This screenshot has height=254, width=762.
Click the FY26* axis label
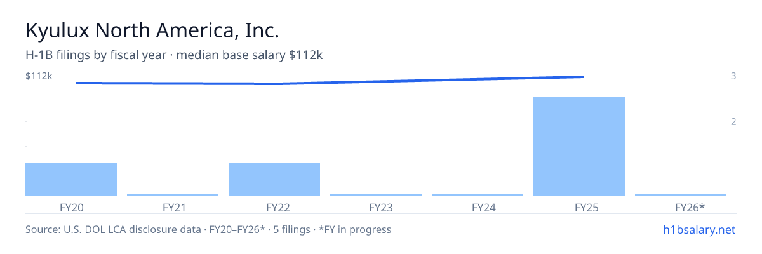click(681, 207)
